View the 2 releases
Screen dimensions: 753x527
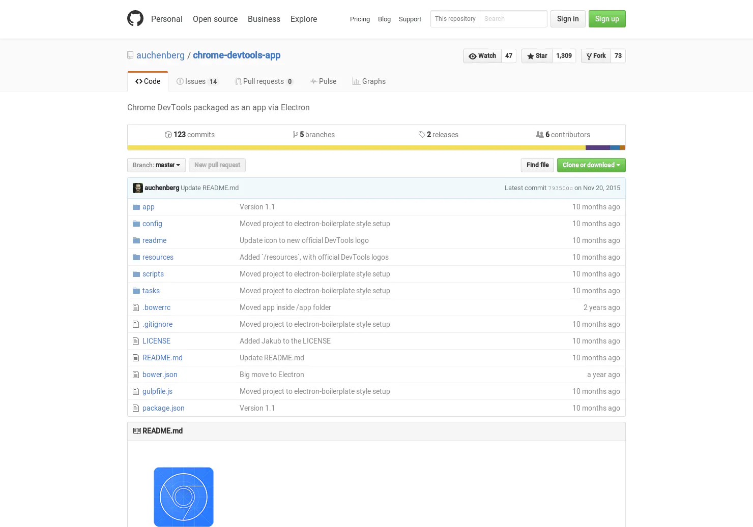coord(438,135)
